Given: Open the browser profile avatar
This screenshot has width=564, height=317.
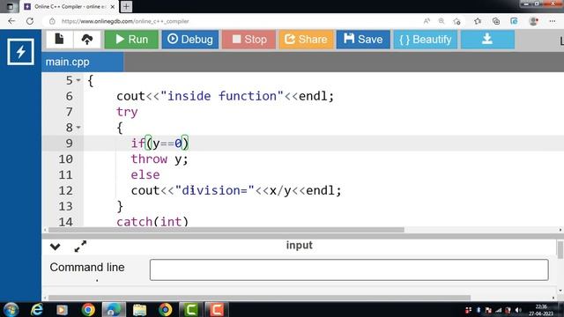Looking at the screenshot, I should pyautogui.click(x=534, y=21).
